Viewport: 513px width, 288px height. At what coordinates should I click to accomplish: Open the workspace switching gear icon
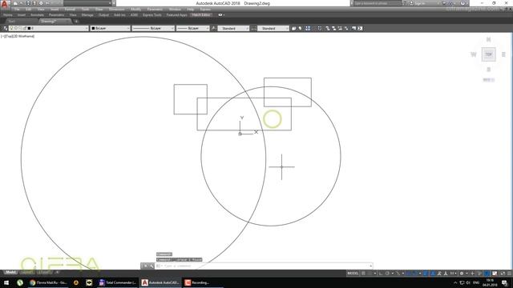click(x=462, y=274)
